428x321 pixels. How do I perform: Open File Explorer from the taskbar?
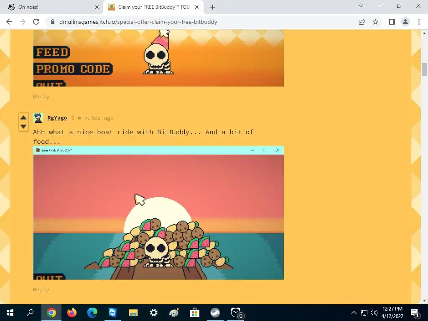pos(133,313)
